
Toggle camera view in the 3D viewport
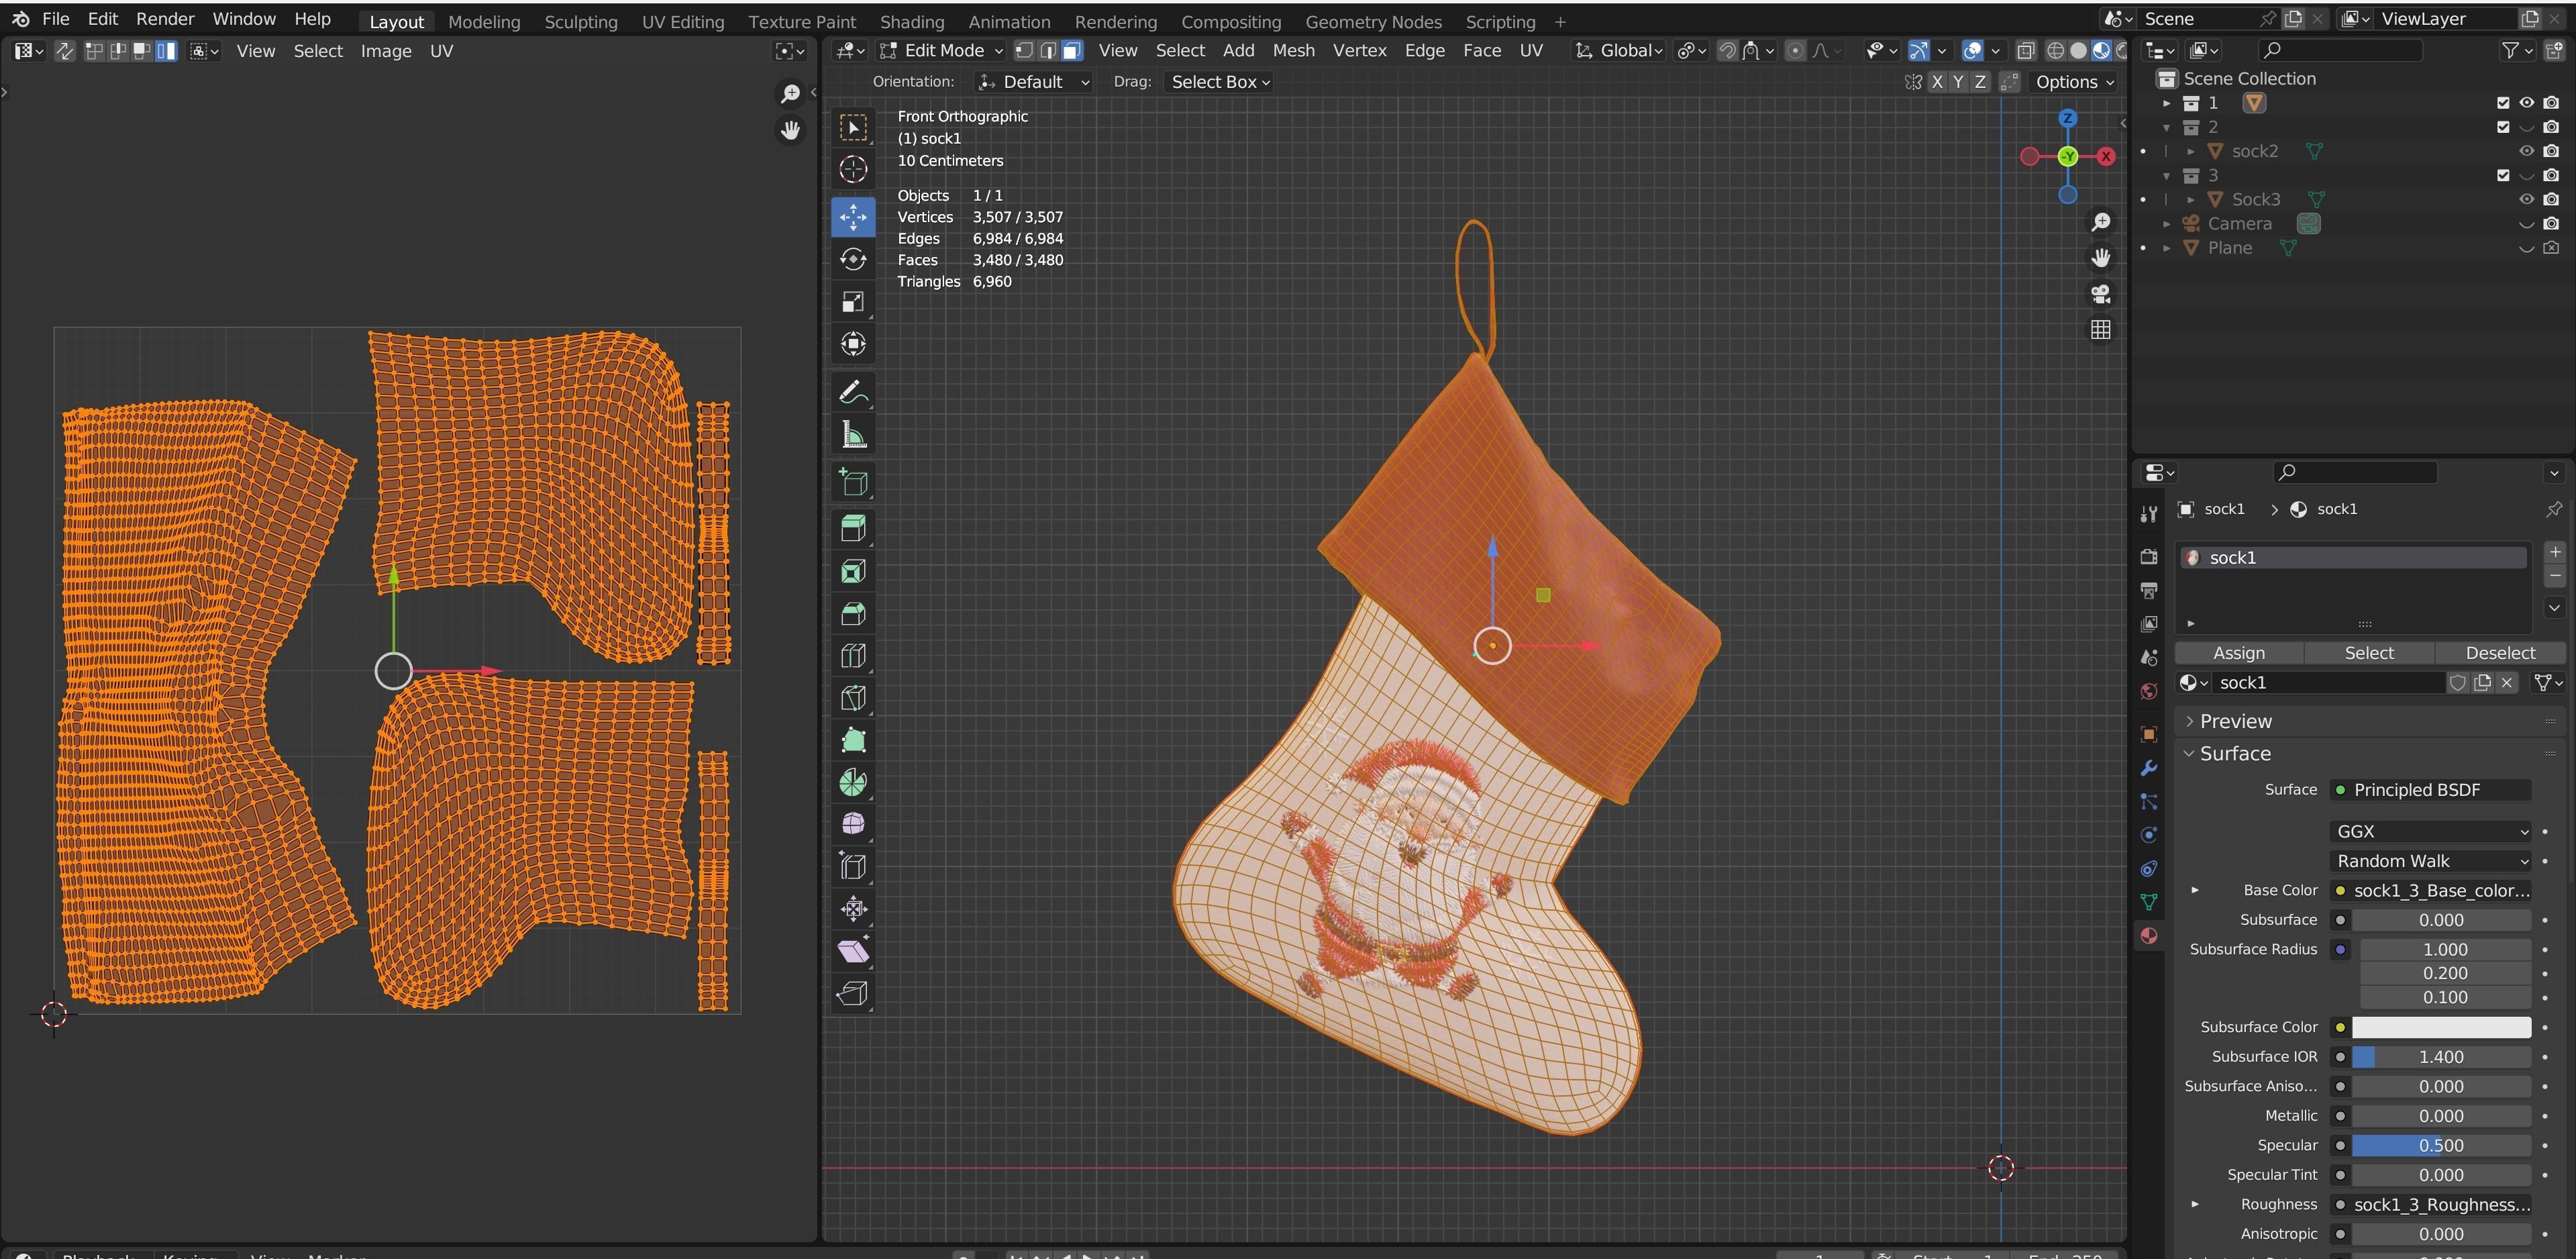2100,294
